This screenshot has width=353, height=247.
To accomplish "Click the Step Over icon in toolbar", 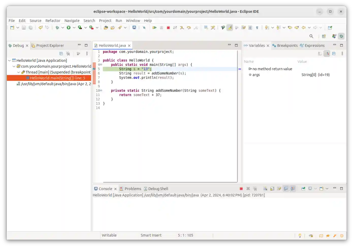I will [x=189, y=27].
